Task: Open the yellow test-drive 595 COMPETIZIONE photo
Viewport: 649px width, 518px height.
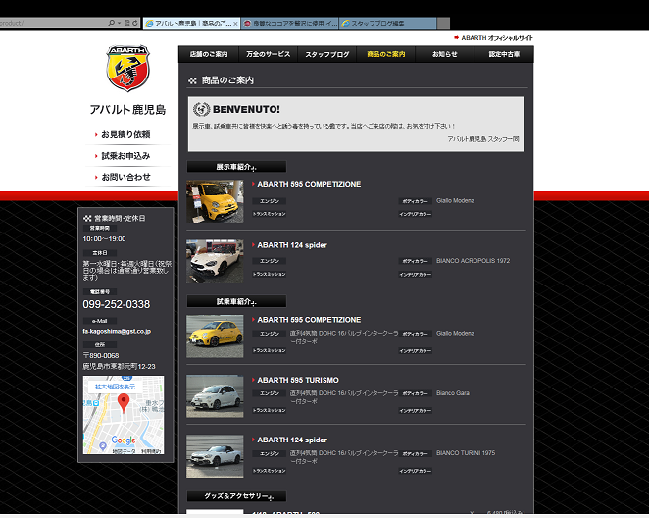Action: tap(215, 337)
